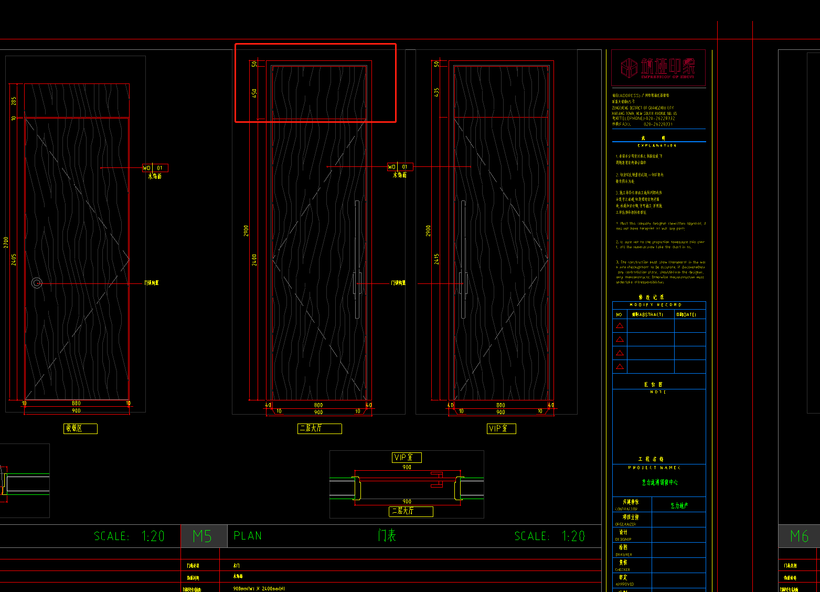This screenshot has width=820, height=592.
Task: Click the round door lock on 收银区 door
Action: (x=37, y=283)
